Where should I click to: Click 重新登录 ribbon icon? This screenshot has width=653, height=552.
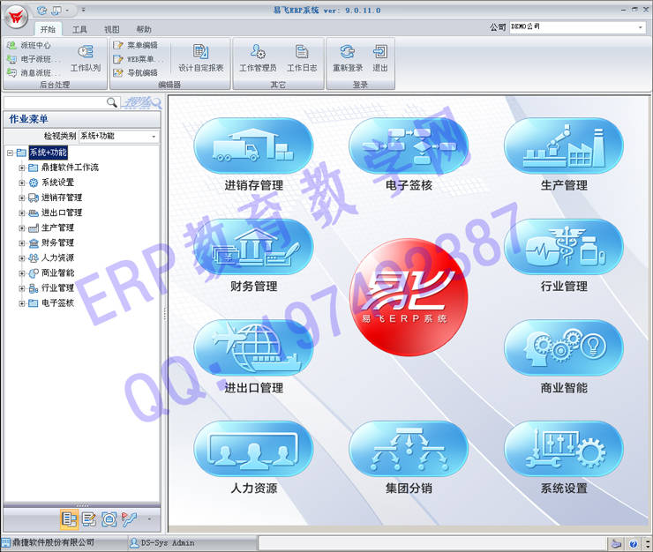click(x=348, y=58)
